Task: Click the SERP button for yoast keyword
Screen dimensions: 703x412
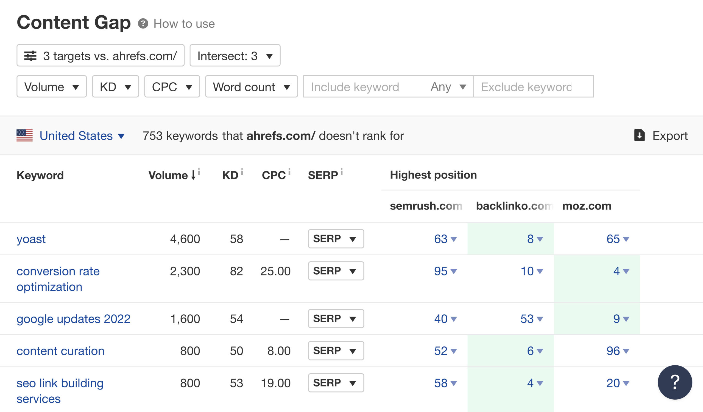Action: 336,238
